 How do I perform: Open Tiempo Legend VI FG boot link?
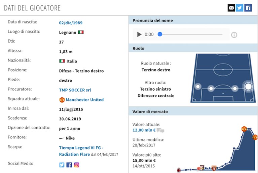81,151
